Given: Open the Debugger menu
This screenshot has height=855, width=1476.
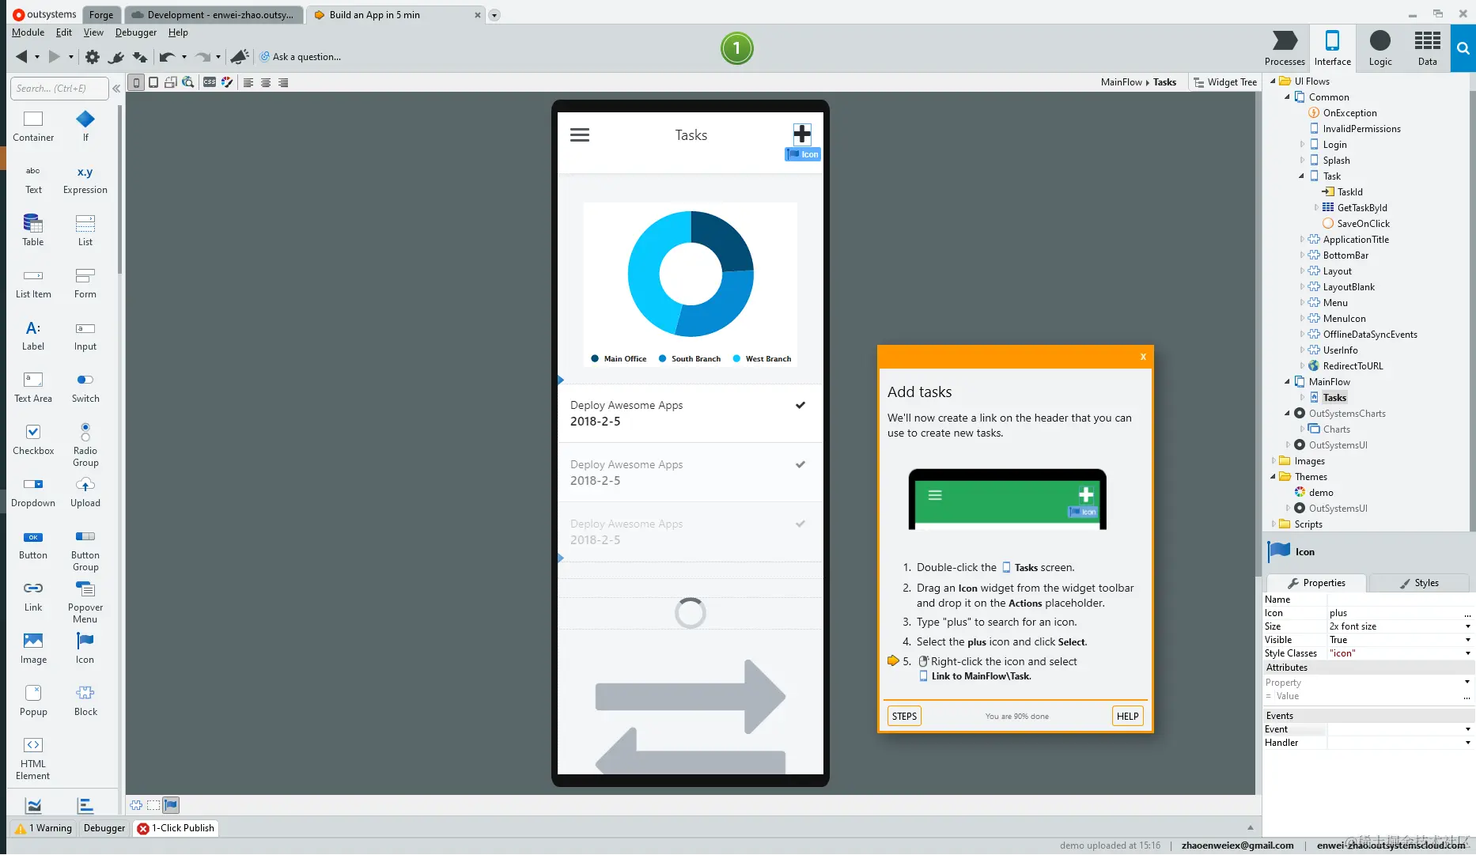Looking at the screenshot, I should [136, 32].
